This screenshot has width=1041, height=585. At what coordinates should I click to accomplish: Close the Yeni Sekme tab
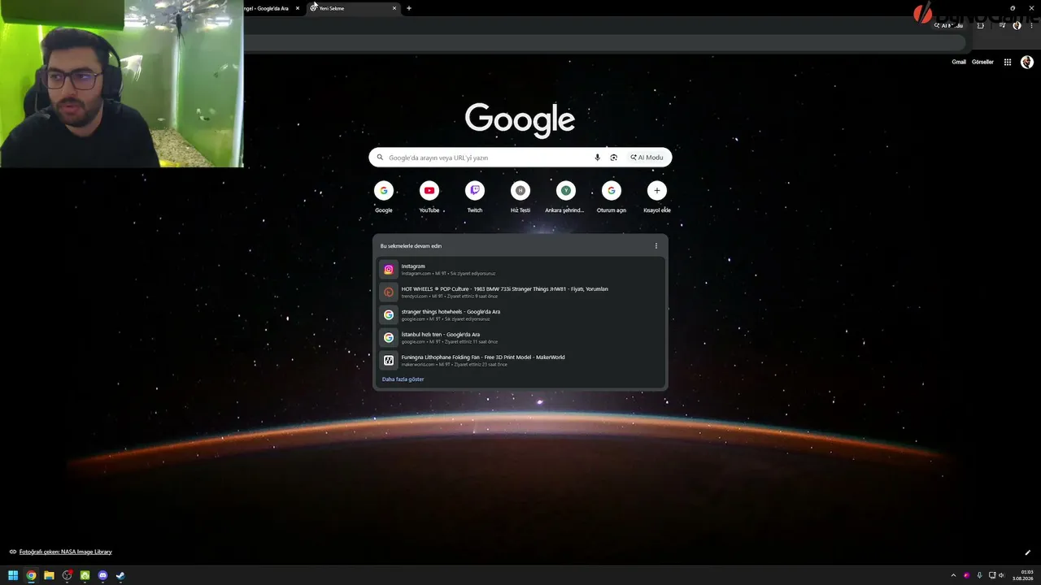pyautogui.click(x=394, y=8)
